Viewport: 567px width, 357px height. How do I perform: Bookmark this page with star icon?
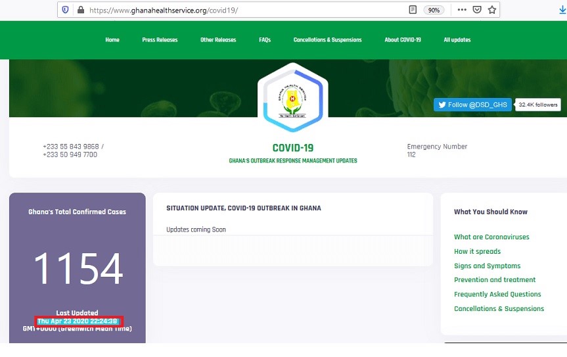(x=492, y=10)
